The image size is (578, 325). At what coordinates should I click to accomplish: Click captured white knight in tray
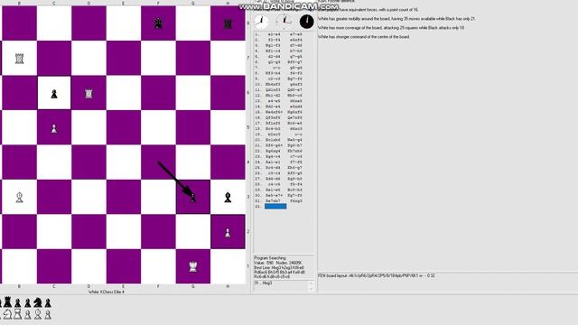coord(7,314)
